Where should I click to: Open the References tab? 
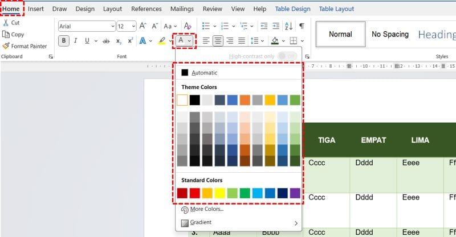[x=146, y=9]
